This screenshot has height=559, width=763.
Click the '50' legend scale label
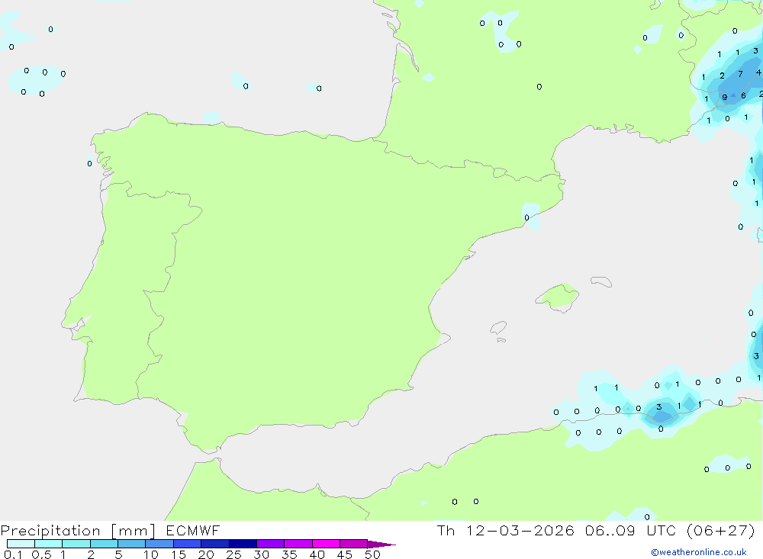373,554
